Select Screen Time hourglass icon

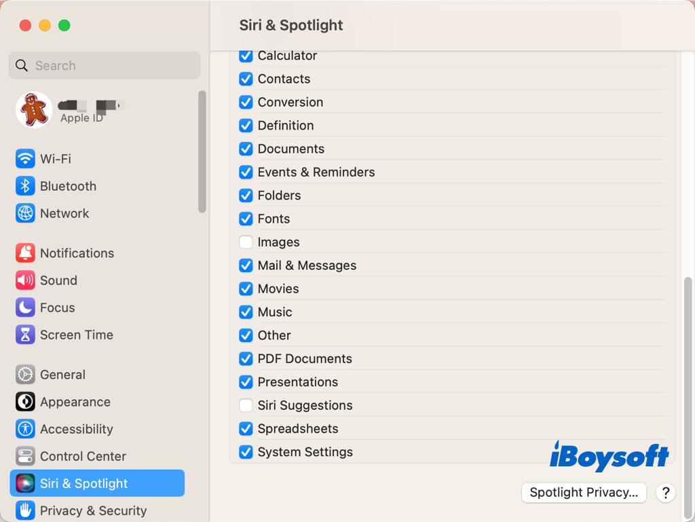tap(25, 335)
